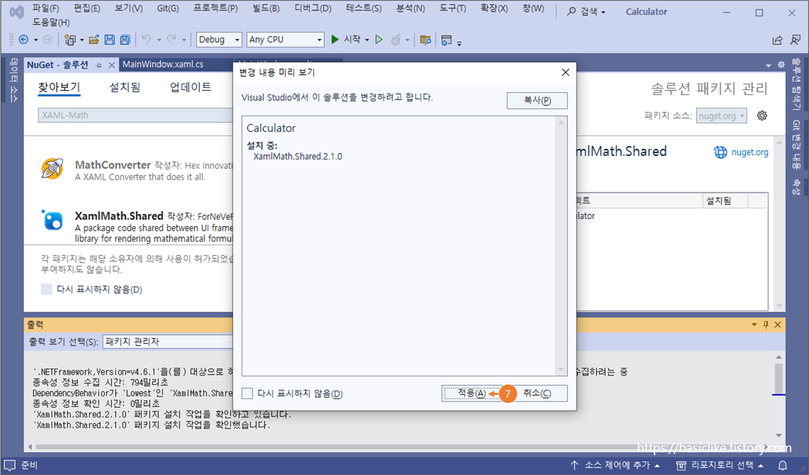This screenshot has width=809, height=475.
Task: Click the pin icon of Output panel
Action: [x=766, y=325]
